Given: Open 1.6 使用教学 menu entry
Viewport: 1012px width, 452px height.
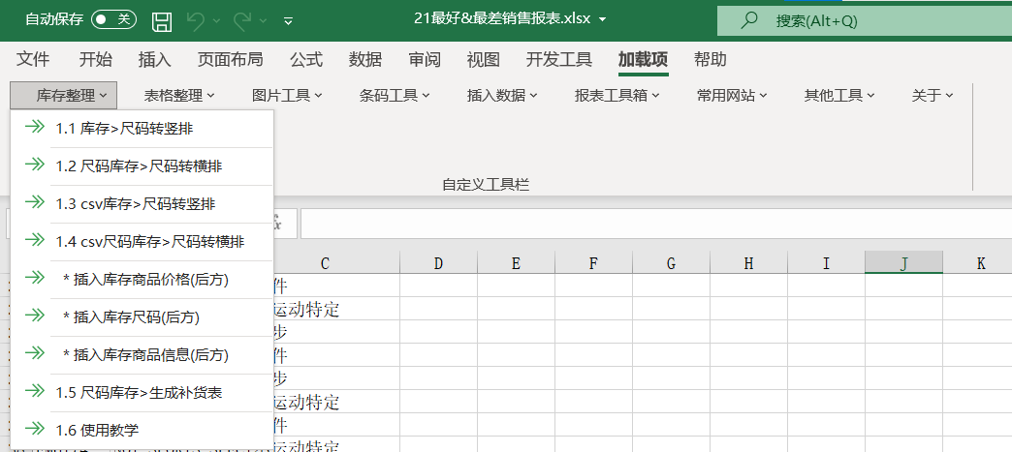Looking at the screenshot, I should pos(142,430).
